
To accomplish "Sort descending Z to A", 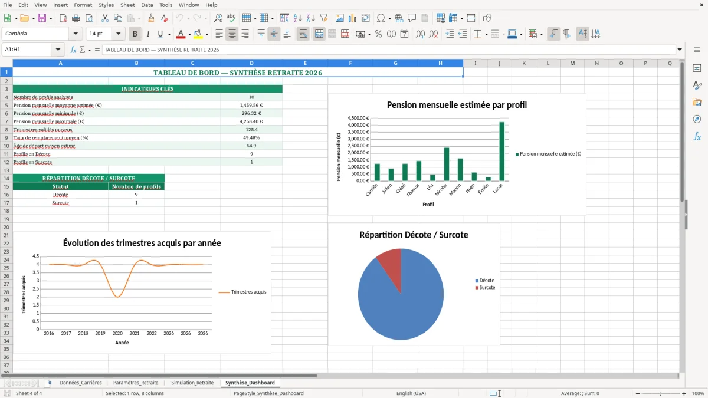I will point(310,18).
